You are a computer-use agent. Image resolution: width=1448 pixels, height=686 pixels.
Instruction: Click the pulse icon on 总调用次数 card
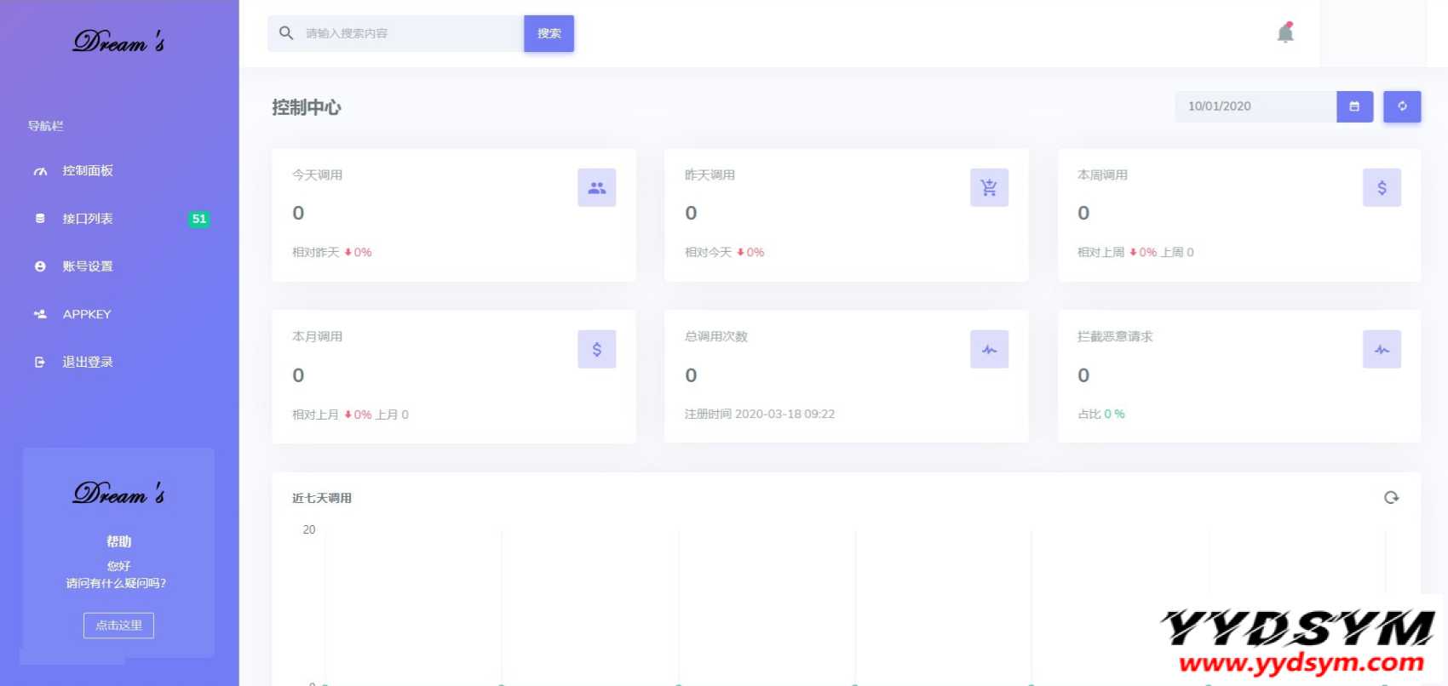[x=989, y=349]
